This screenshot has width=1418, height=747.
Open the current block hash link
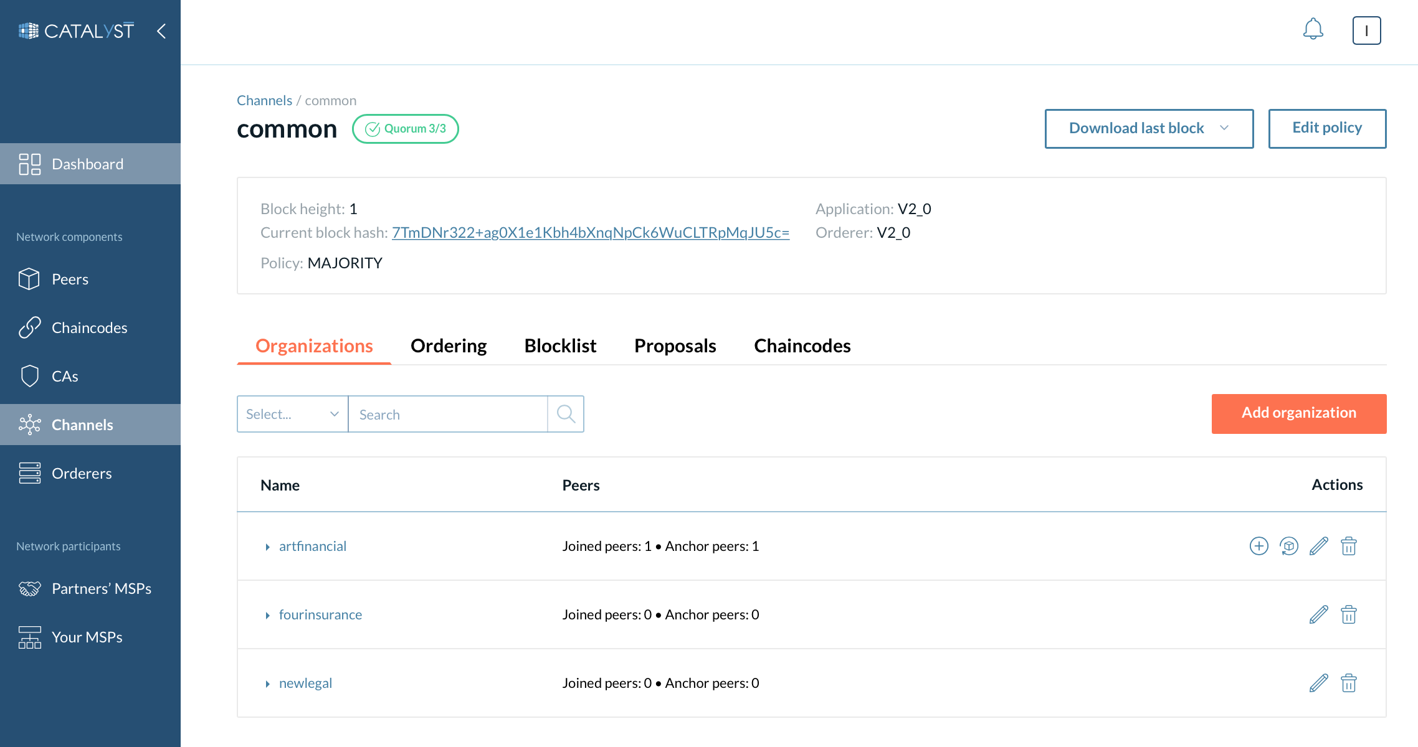coord(590,232)
